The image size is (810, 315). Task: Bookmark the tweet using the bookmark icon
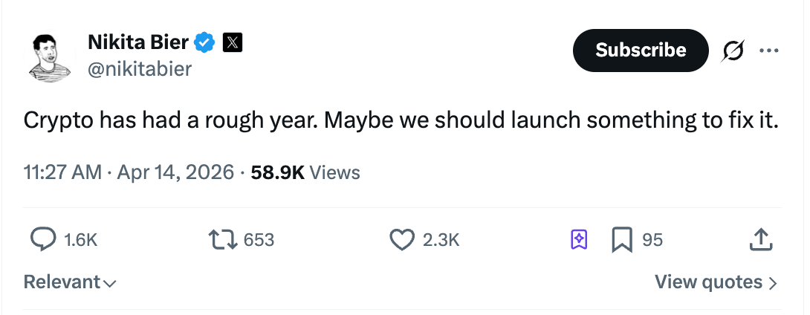(621, 239)
